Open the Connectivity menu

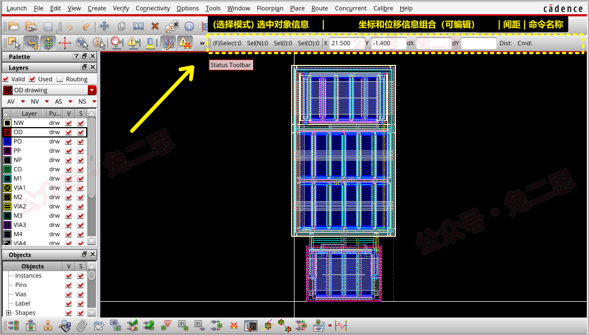click(153, 8)
